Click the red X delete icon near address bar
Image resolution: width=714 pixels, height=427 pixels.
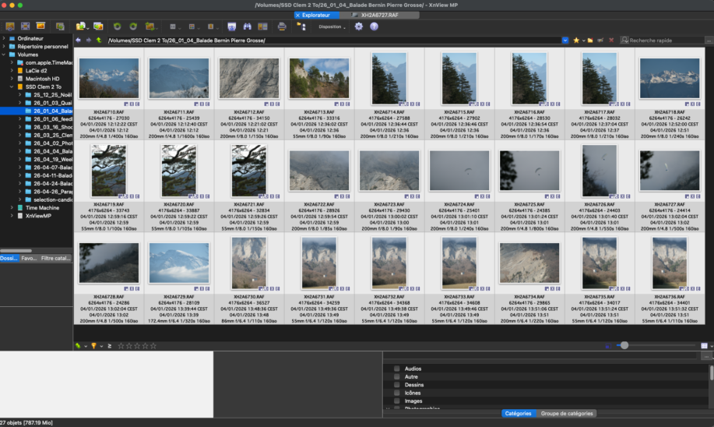pyautogui.click(x=611, y=40)
